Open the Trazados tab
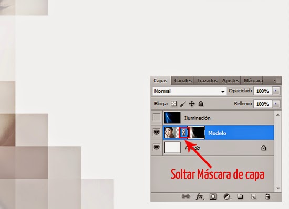The image size is (289, 209). tap(207, 81)
